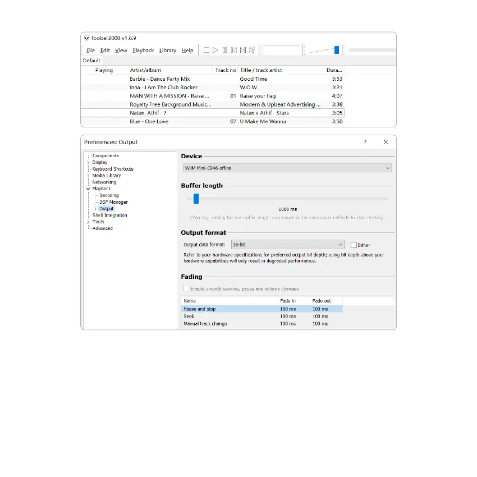The height and width of the screenshot is (477, 477).
Task: Toggle Enable smooth seeking checkbox
Action: (x=186, y=288)
